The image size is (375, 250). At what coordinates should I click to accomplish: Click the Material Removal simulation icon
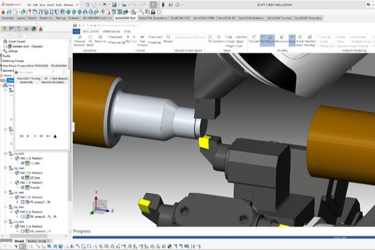pyautogui.click(x=79, y=38)
